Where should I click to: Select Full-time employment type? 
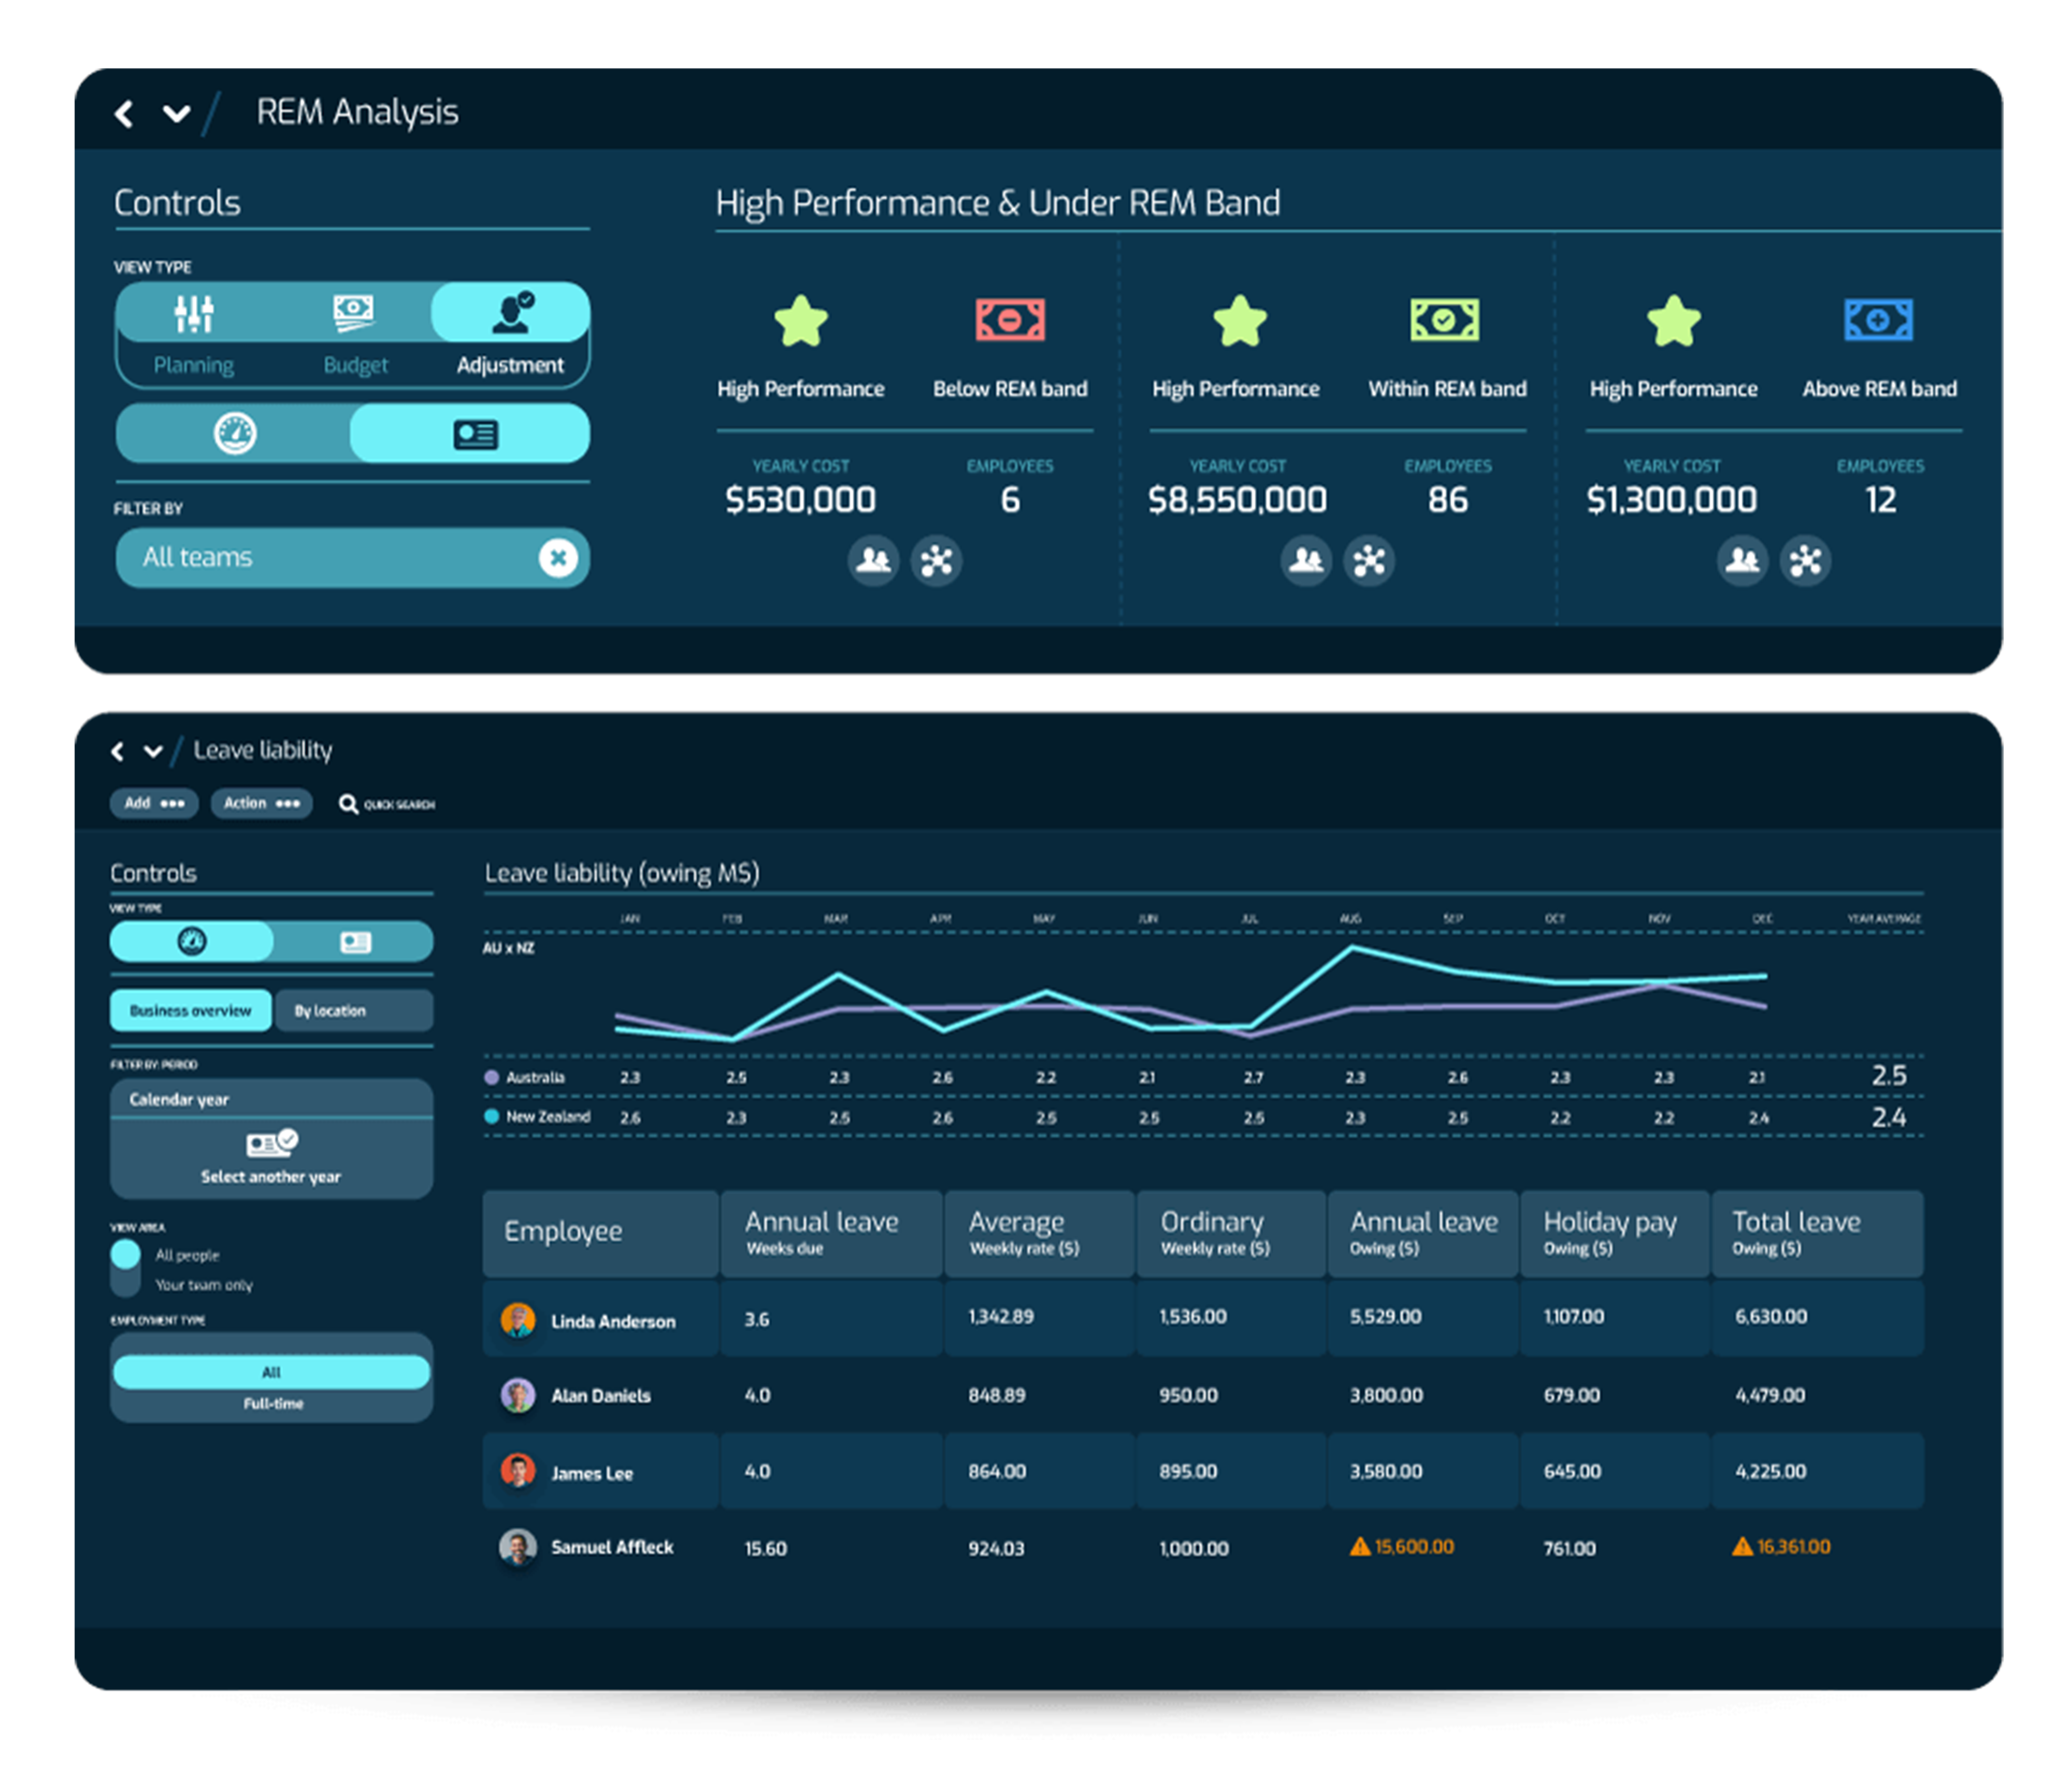272,1404
